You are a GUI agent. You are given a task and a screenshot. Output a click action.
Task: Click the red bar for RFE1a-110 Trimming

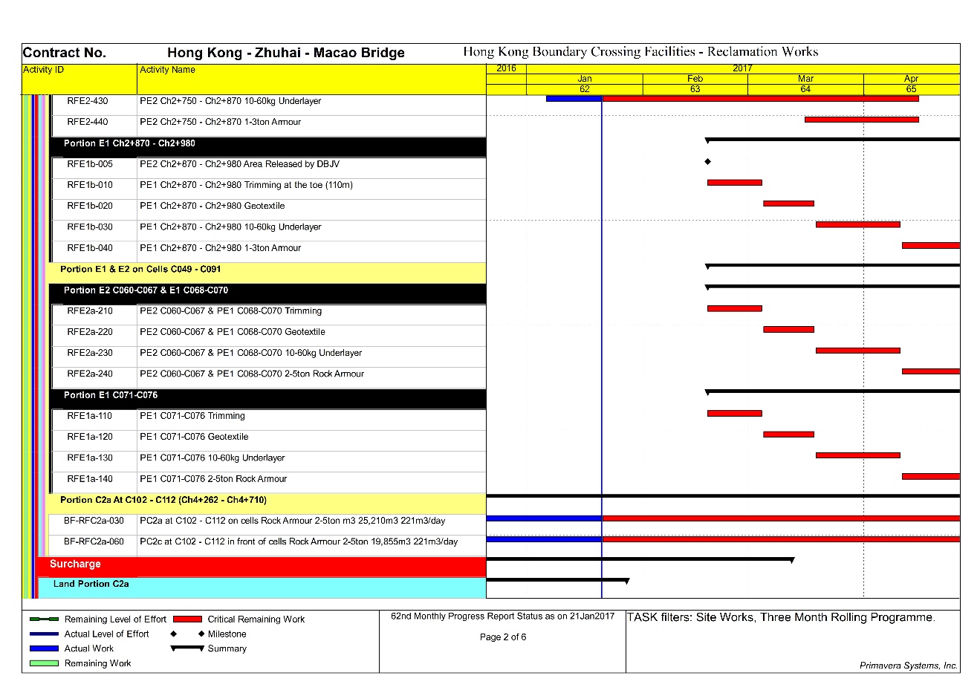pyautogui.click(x=735, y=413)
